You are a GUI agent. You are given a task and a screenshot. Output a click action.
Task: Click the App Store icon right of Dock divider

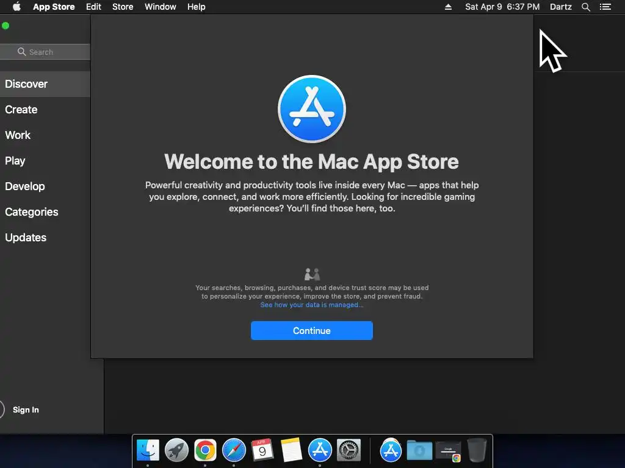[x=391, y=450]
